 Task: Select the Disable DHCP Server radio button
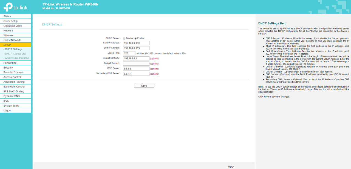point(124,38)
